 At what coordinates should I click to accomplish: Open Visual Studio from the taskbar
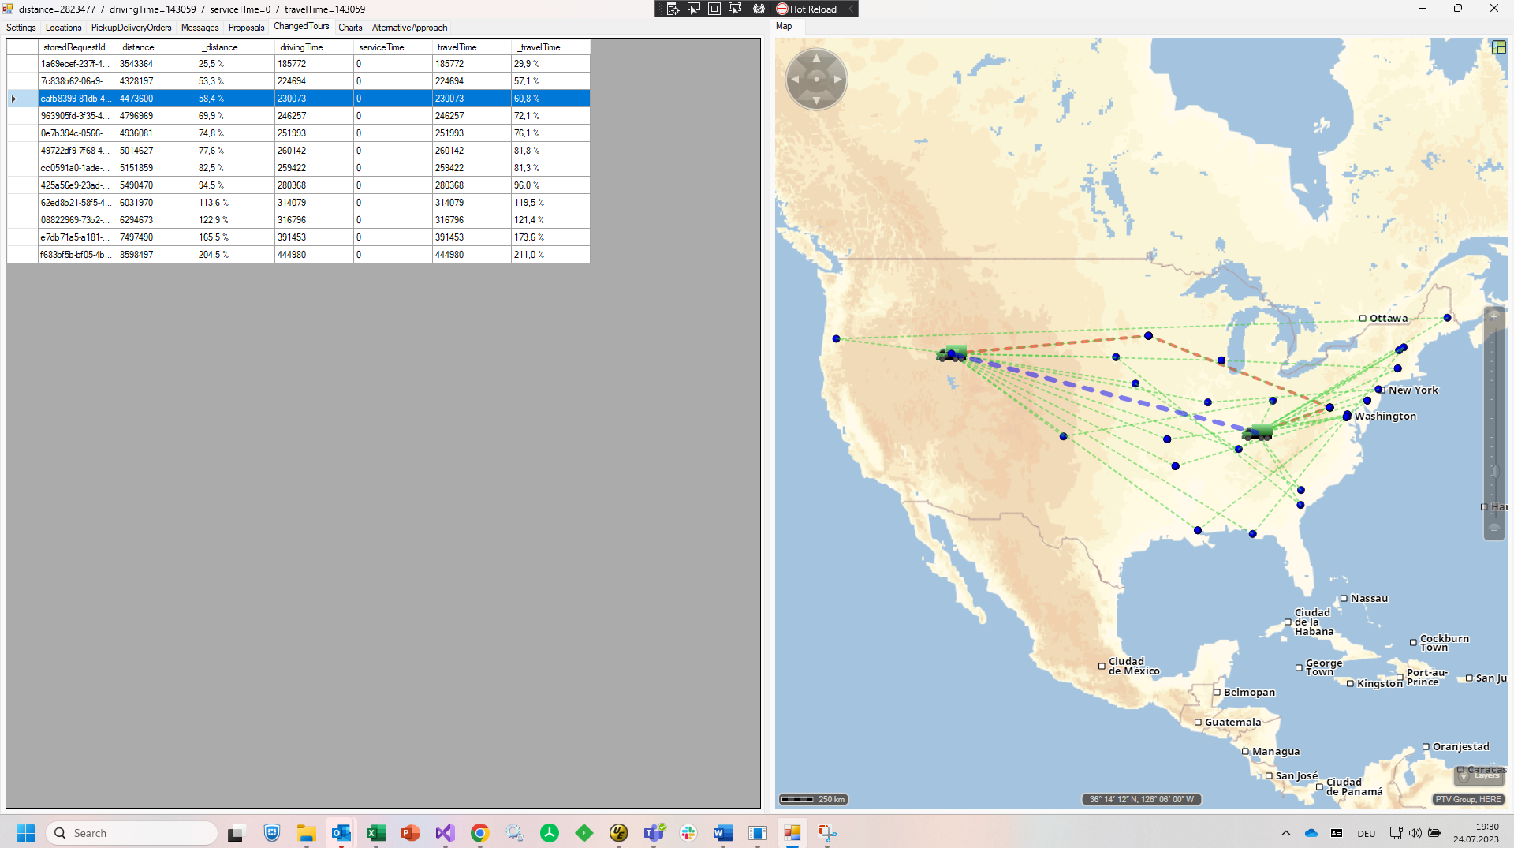tap(445, 833)
